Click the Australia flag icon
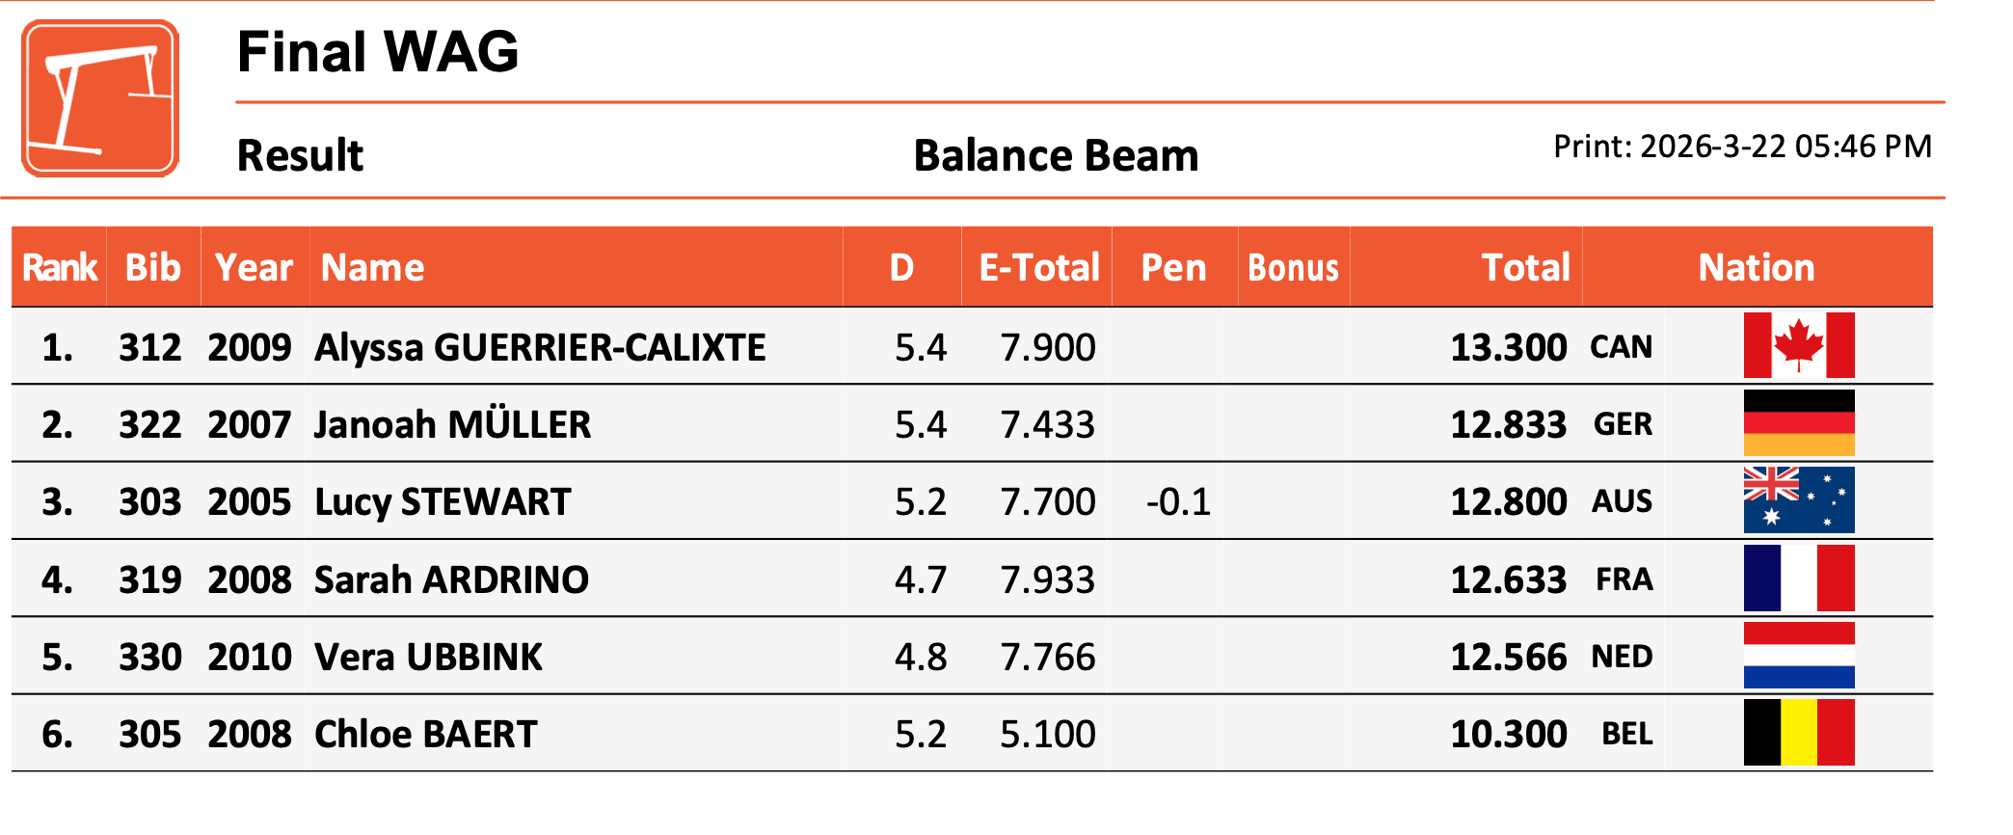The image size is (2013, 835). [x=1798, y=500]
